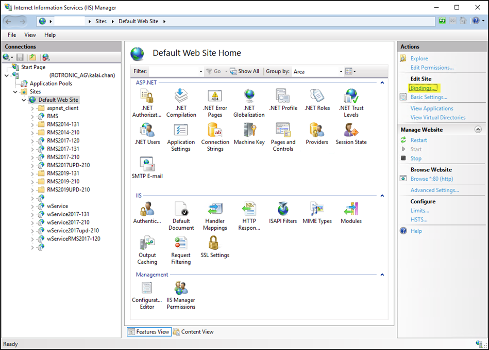Open the File menu
489x350 pixels.
click(x=12, y=35)
